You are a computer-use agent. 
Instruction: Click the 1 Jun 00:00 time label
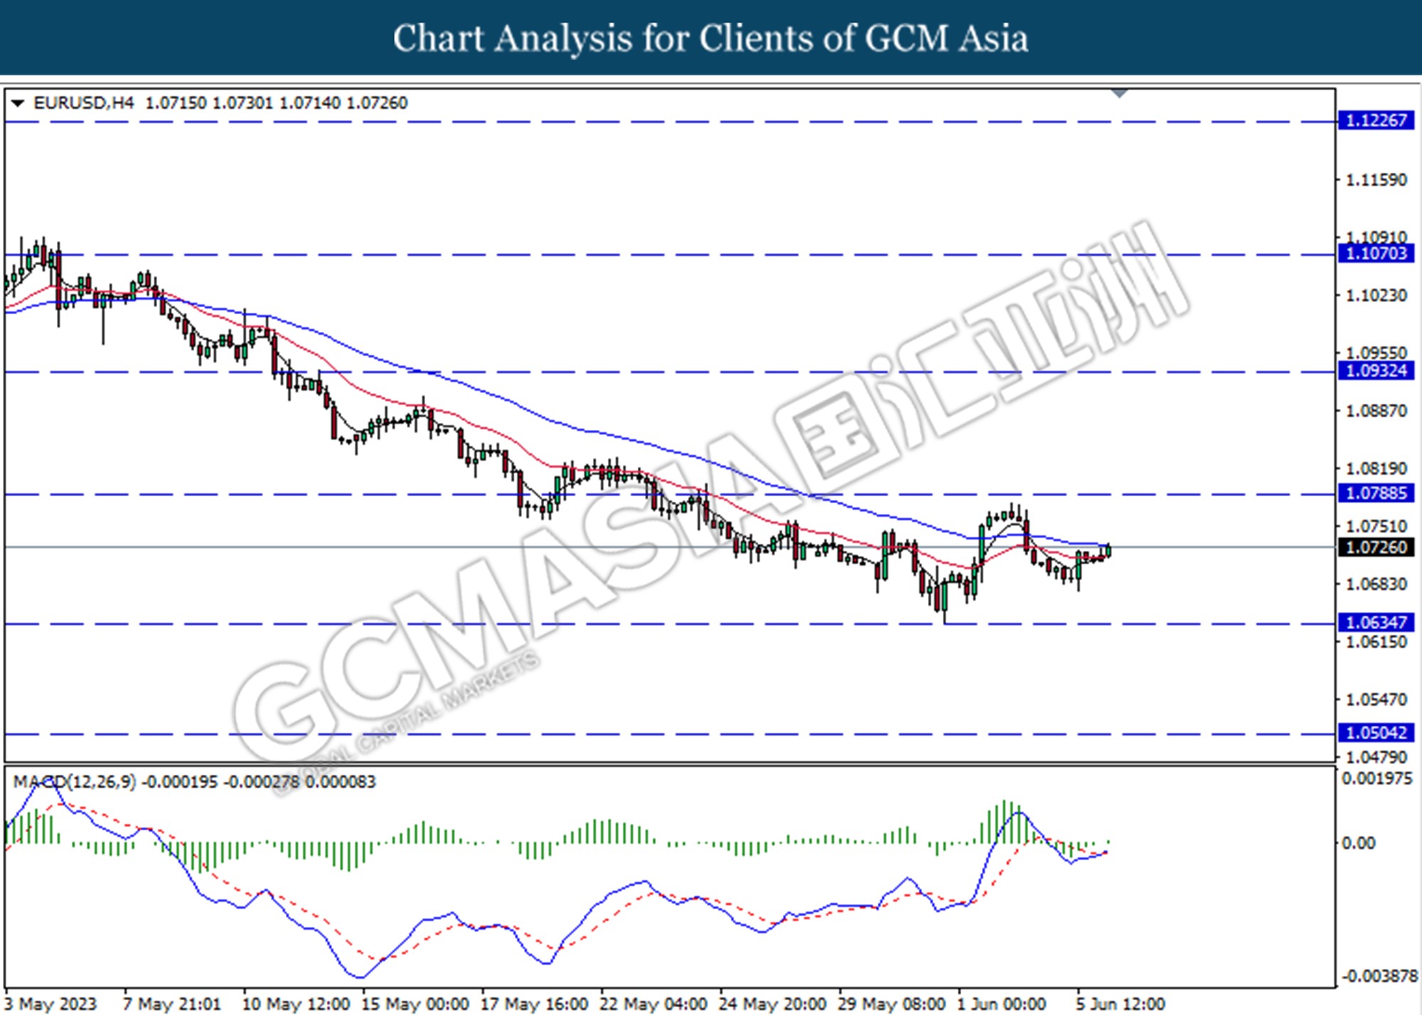click(1002, 1004)
